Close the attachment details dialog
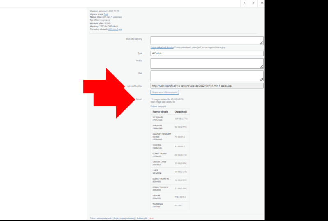328x221 pixels. click(261, 3)
